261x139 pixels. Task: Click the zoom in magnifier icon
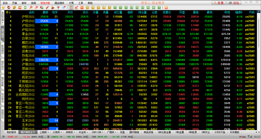pyautogui.click(x=31, y=8)
